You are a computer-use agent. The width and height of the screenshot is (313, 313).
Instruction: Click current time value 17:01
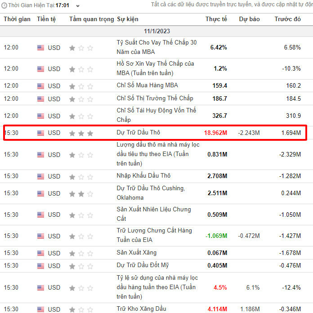(63, 5)
